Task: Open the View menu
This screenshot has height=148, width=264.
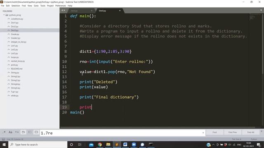Action: (x=30, y=6)
